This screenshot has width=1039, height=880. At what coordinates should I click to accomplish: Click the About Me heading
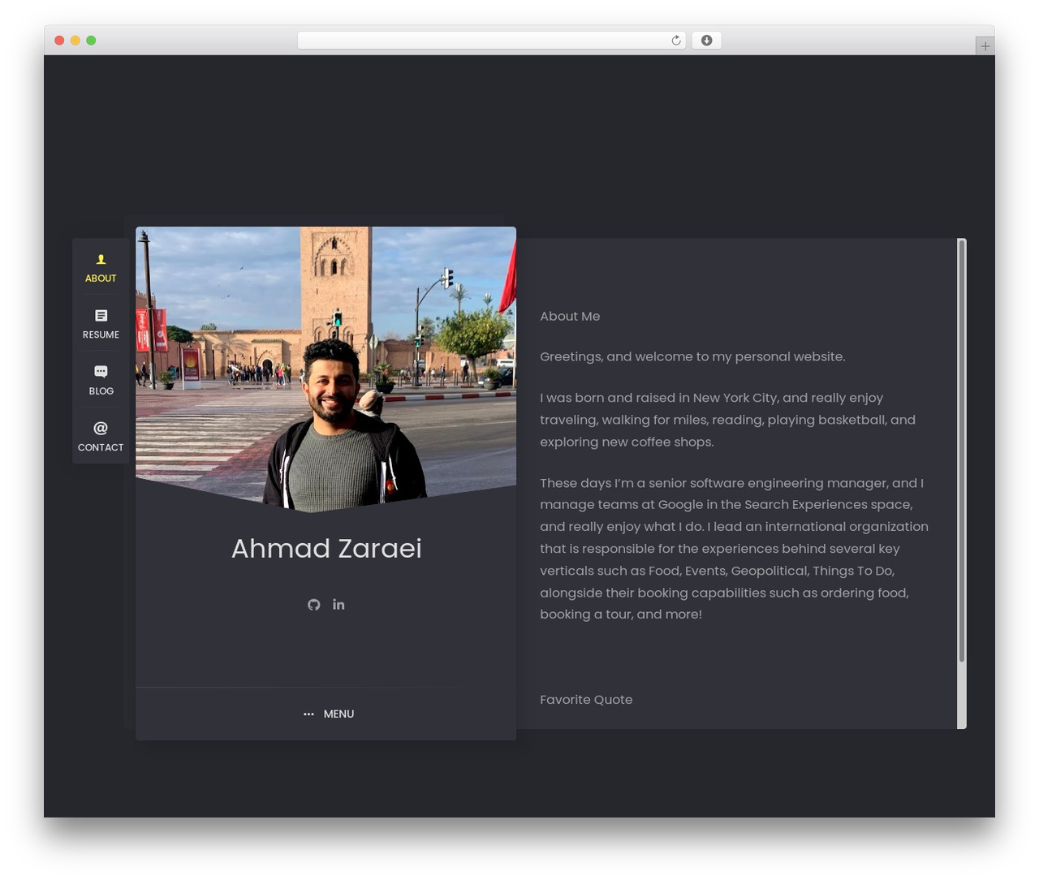click(570, 317)
